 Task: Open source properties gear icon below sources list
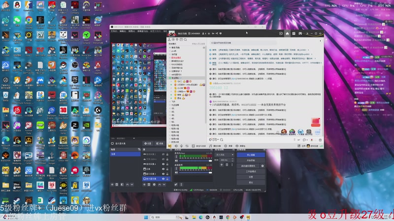[154, 185]
